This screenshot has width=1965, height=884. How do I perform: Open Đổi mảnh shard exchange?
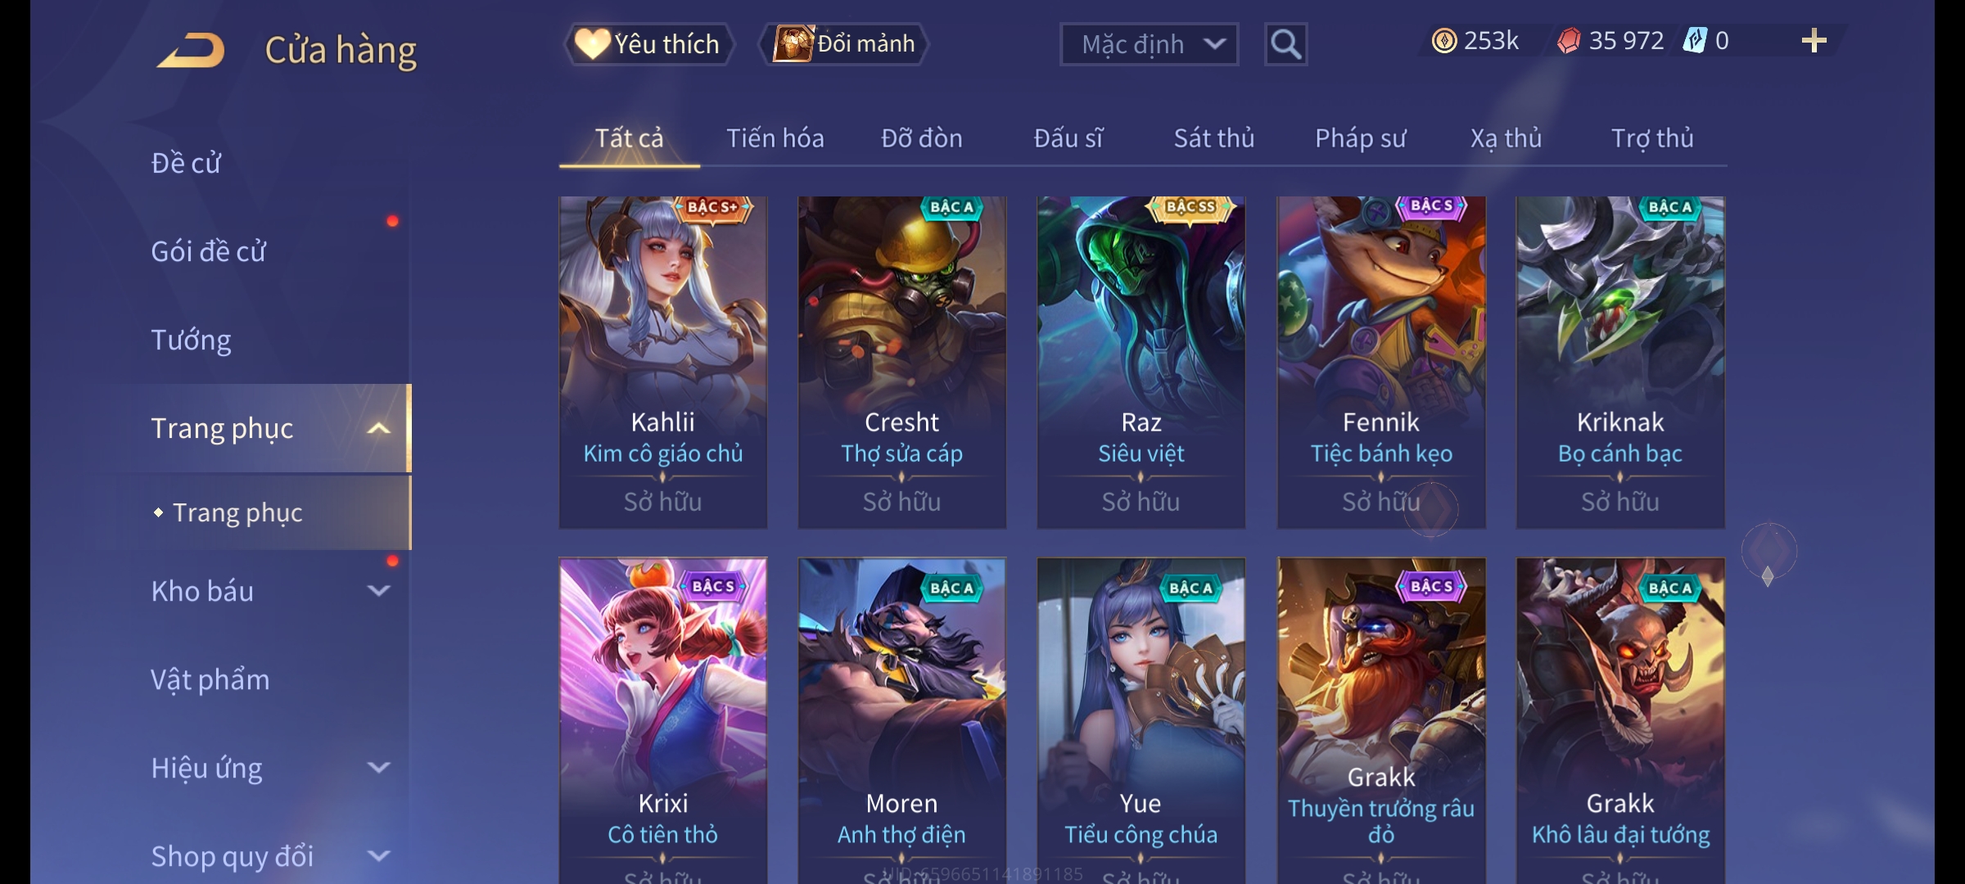844,44
